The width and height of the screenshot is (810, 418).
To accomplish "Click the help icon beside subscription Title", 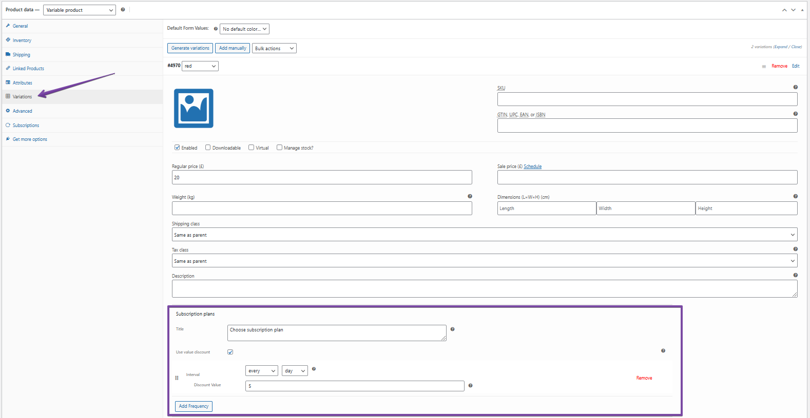I will pos(452,329).
